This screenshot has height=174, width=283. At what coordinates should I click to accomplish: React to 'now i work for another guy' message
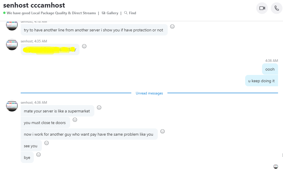pyautogui.click(x=163, y=131)
